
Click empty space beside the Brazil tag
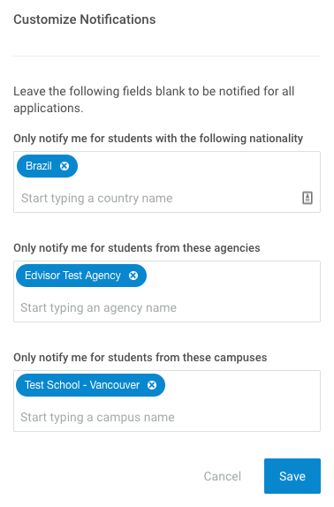(197, 166)
